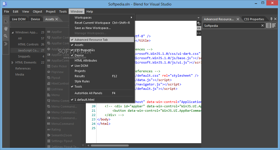This screenshot has width=280, height=150.
Task: Open Workspaces submenu
Action: click(x=102, y=18)
